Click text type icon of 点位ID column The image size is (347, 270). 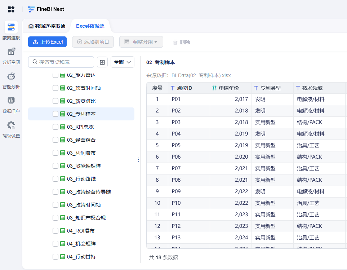pyautogui.click(x=173, y=88)
